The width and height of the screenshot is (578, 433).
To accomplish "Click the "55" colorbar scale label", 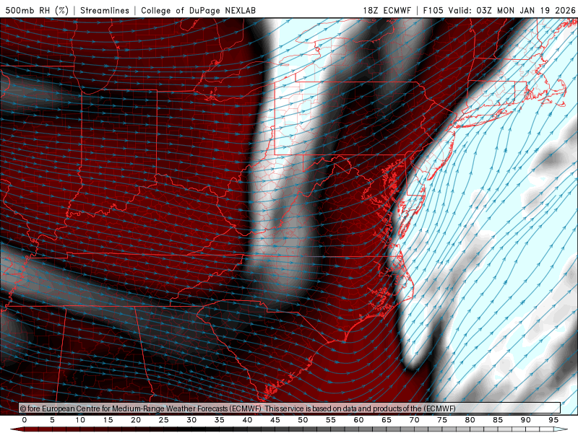I will pyautogui.click(x=331, y=420).
